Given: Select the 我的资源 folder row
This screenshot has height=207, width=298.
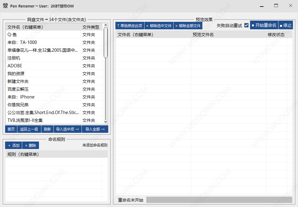Looking at the screenshot, I should click(x=54, y=74).
